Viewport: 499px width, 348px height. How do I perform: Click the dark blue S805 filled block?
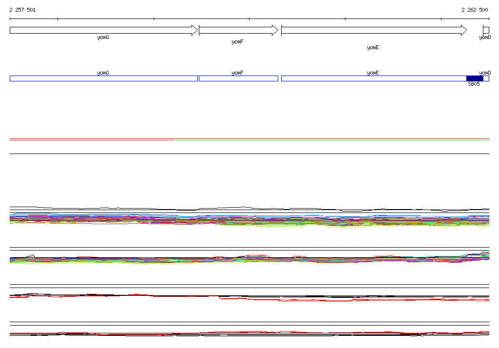tap(475, 78)
